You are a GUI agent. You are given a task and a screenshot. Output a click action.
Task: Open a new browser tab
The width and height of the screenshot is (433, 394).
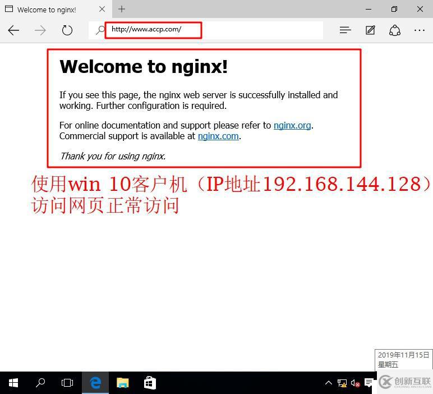click(122, 9)
